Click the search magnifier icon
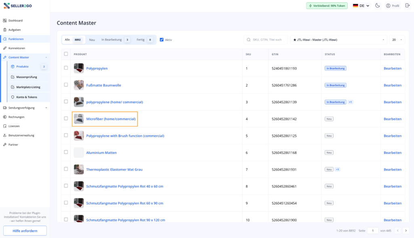Screen dimensions: 414x238 tap(249, 40)
